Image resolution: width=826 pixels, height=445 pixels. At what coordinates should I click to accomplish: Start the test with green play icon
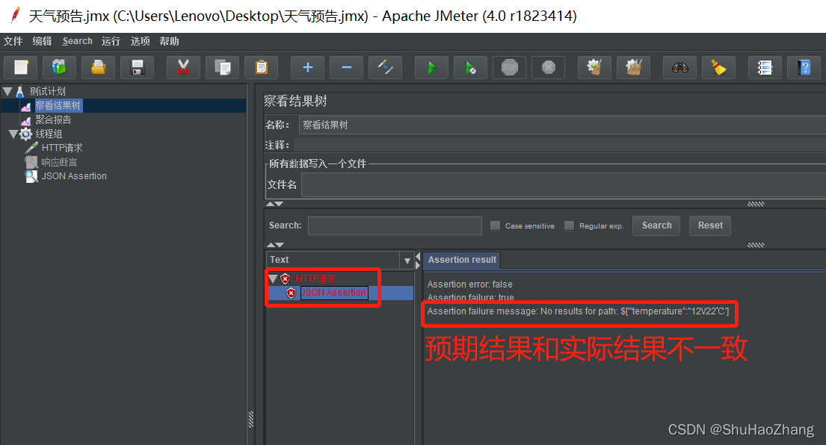pos(431,67)
